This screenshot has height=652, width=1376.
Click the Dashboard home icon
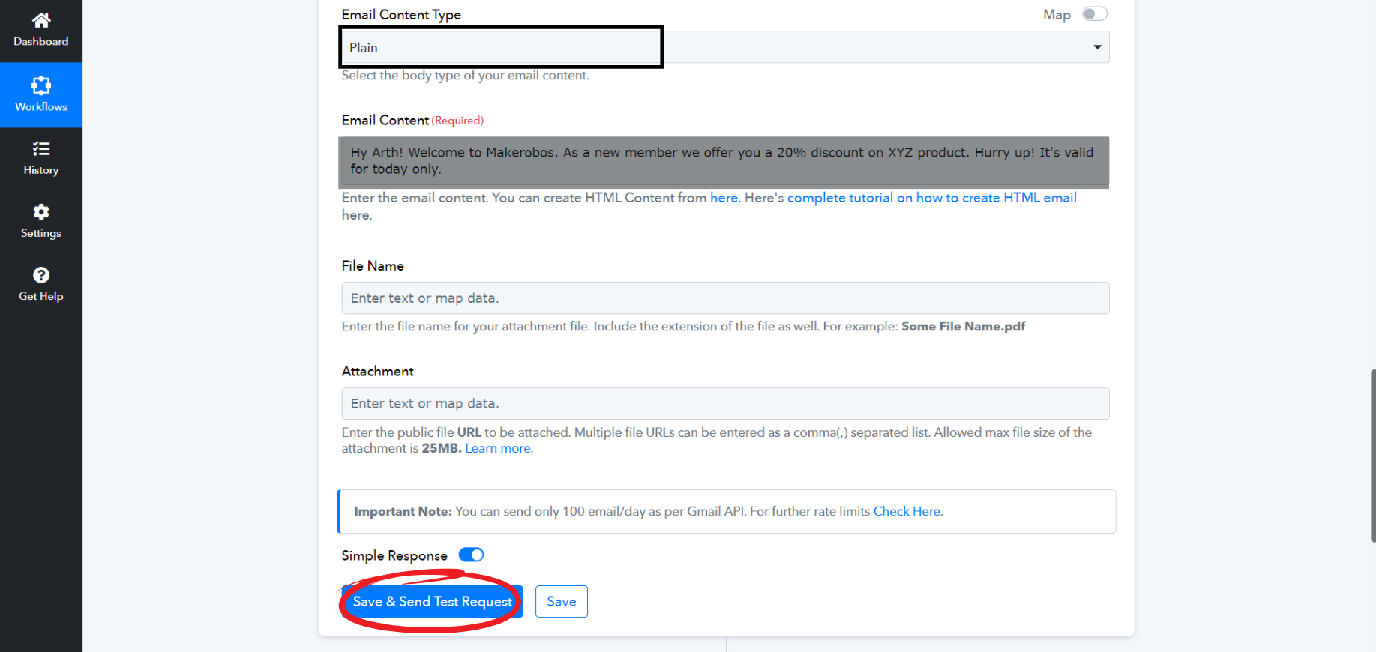(x=41, y=20)
